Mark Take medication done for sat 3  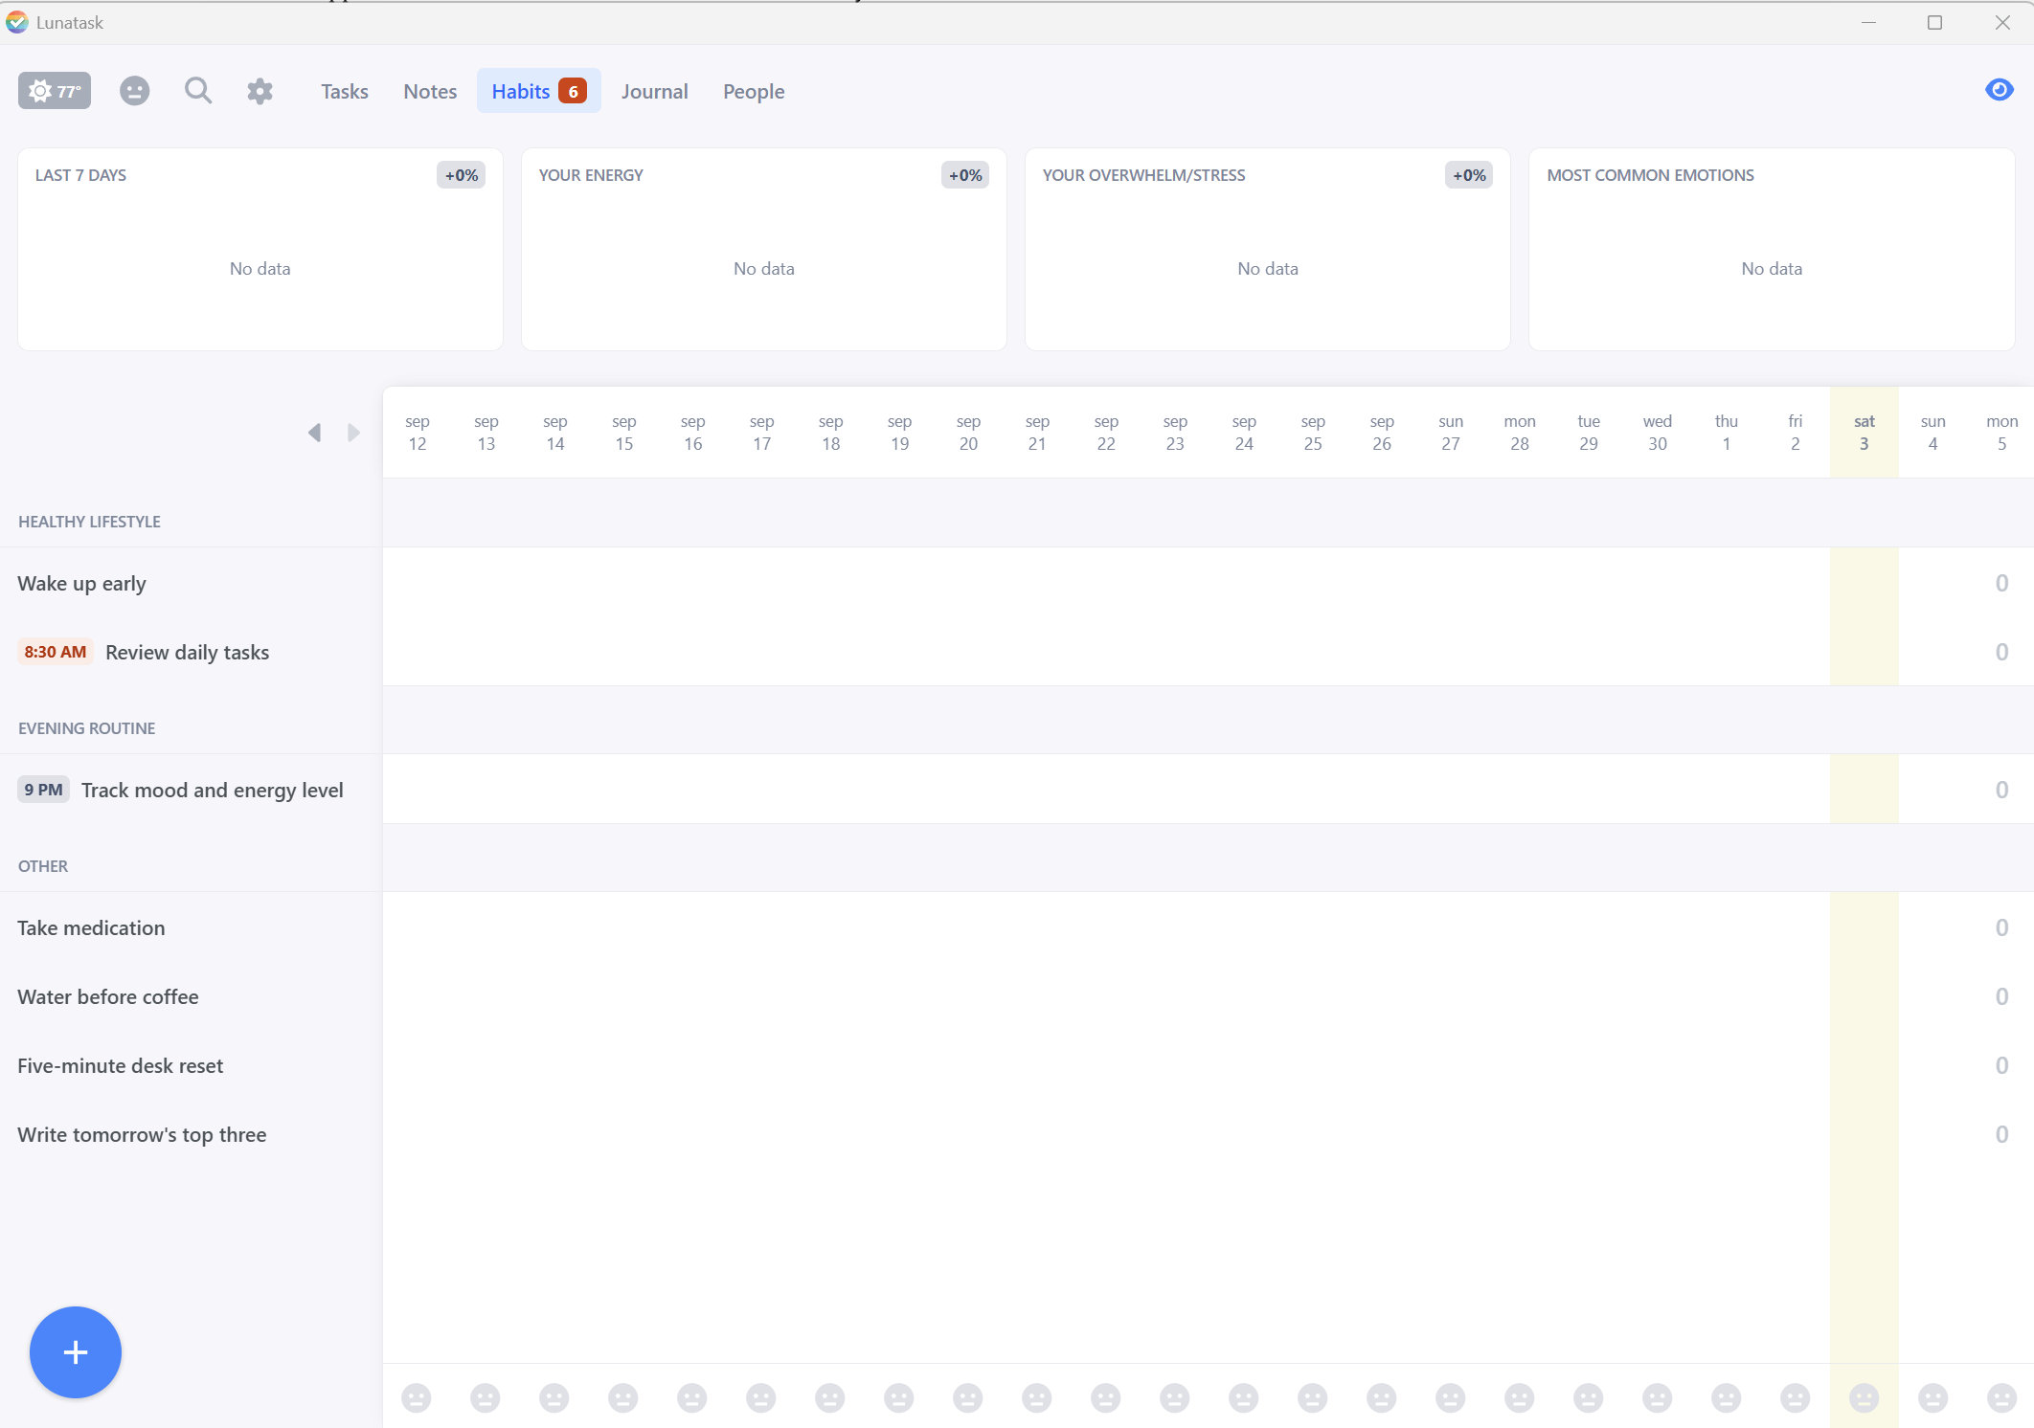coord(1864,927)
